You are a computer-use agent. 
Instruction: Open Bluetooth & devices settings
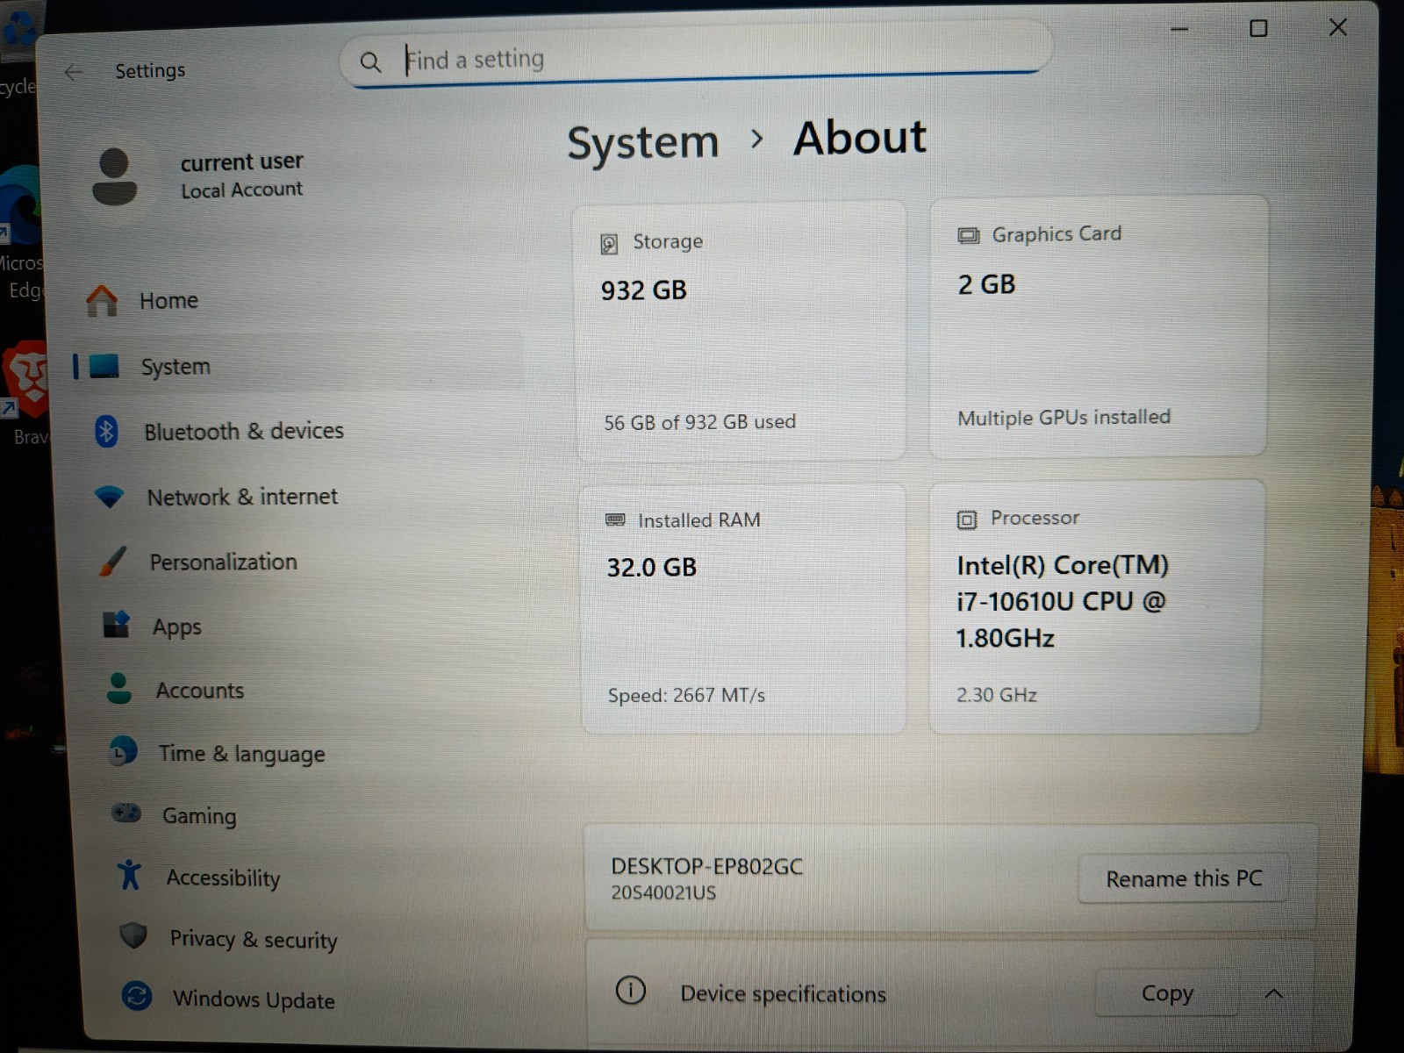pyautogui.click(x=298, y=431)
